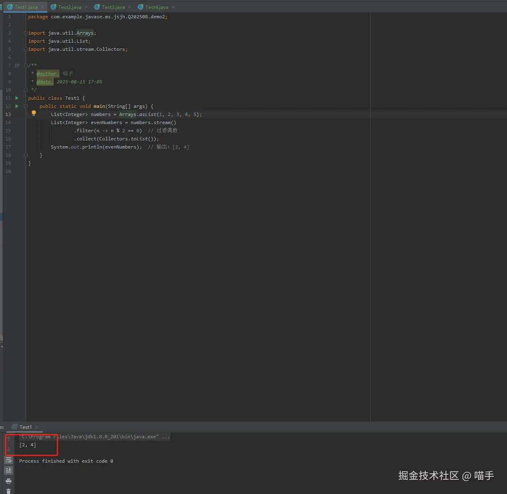
Task: Click the java.exe command line in console
Action: 94,437
